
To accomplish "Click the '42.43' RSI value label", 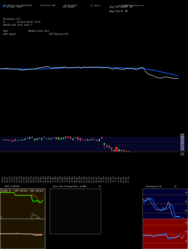I will coord(183,237).
